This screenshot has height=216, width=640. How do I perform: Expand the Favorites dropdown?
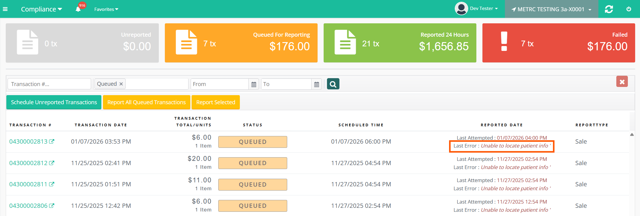pyautogui.click(x=106, y=9)
